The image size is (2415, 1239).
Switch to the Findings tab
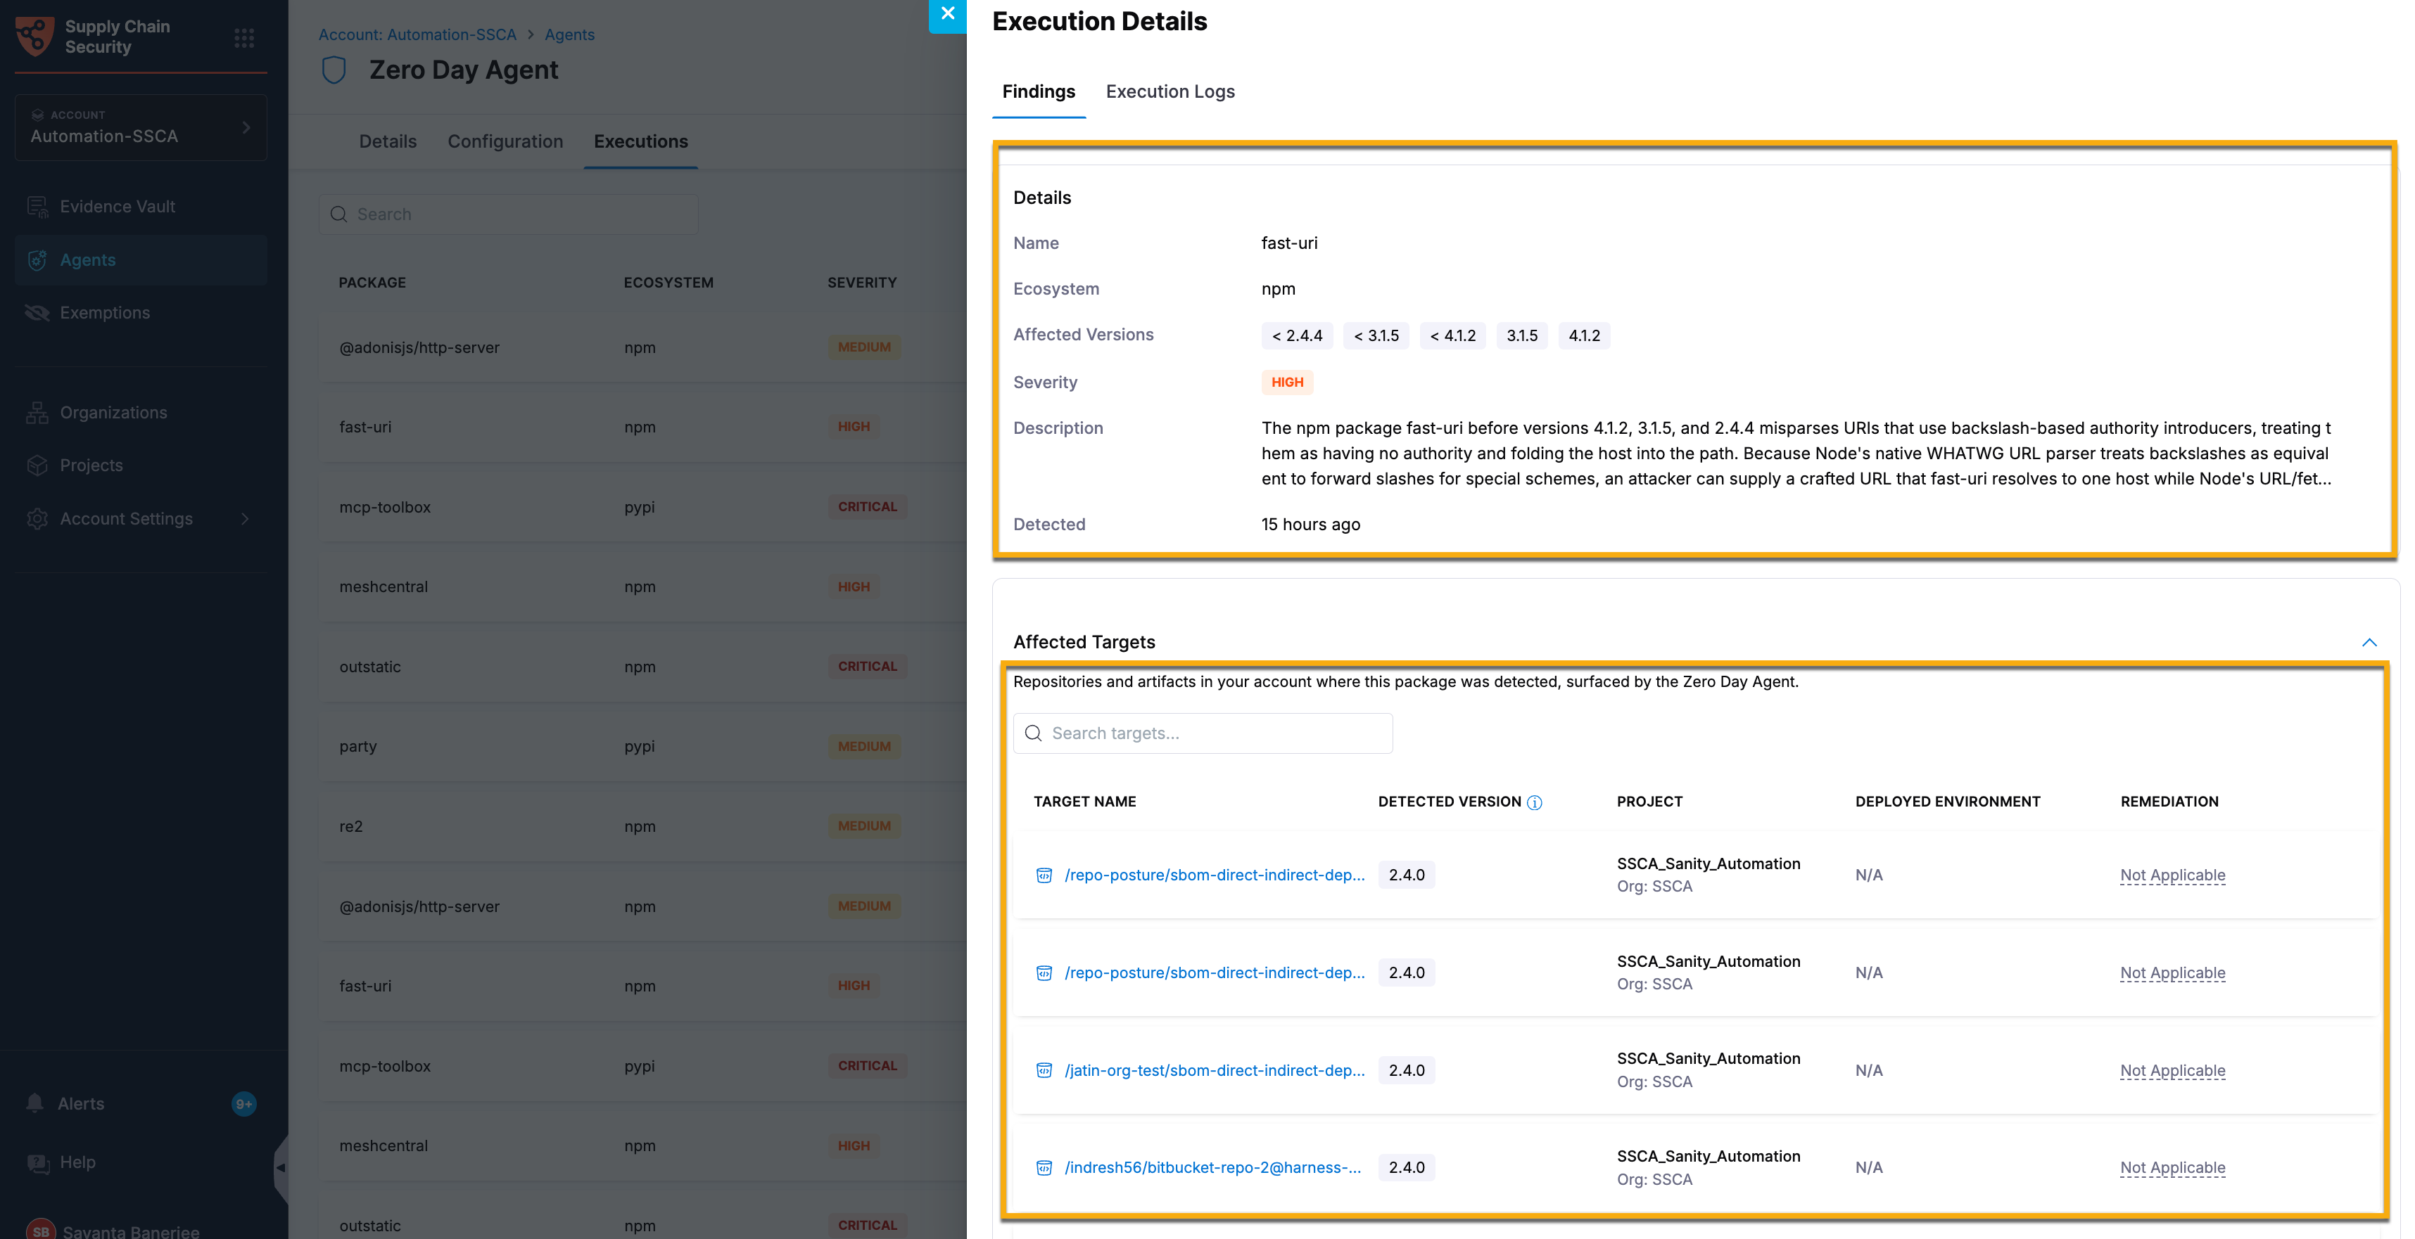[x=1039, y=92]
